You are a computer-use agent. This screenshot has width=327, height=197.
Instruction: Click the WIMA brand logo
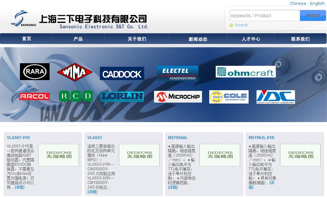pyautogui.click(x=74, y=72)
